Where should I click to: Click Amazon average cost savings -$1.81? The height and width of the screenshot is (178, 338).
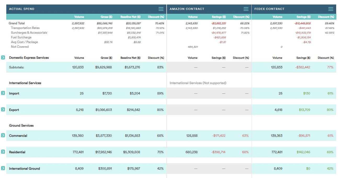click(x=222, y=42)
